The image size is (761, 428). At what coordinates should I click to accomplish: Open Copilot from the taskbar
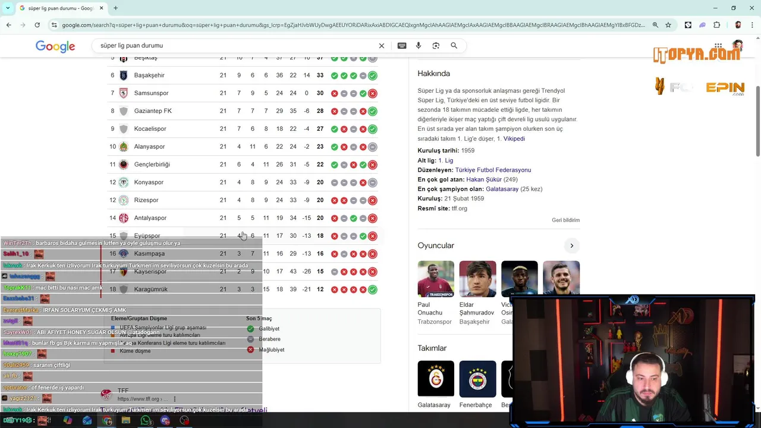tap(67, 420)
